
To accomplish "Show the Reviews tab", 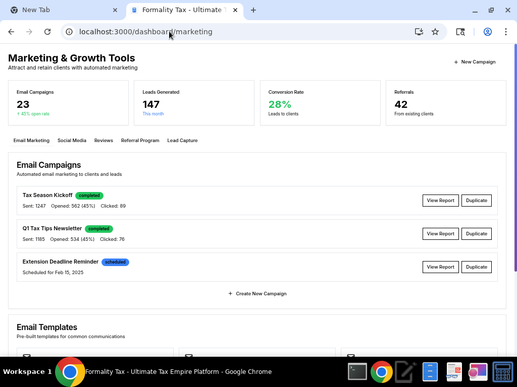I will click(x=104, y=141).
